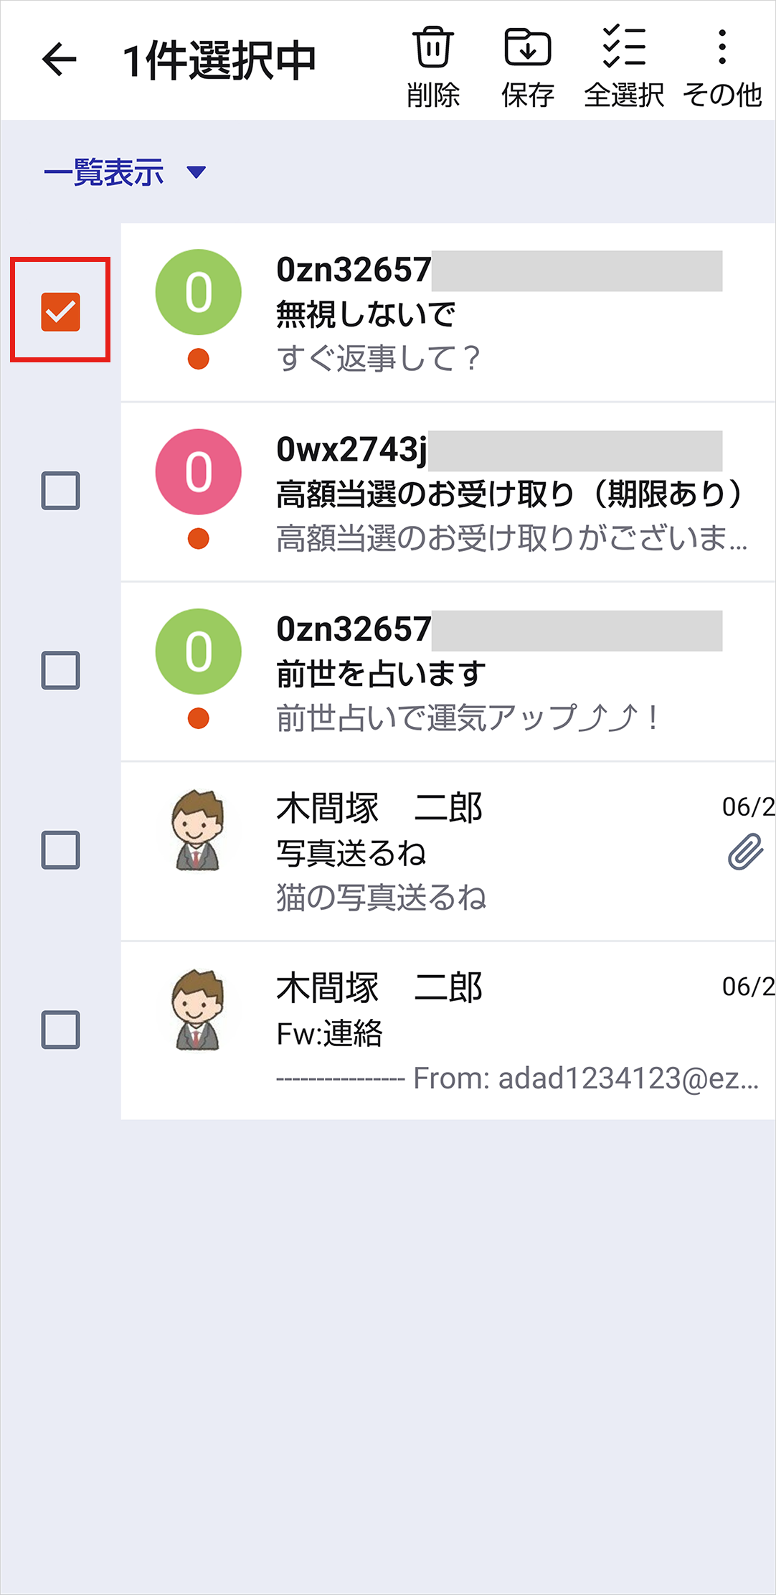This screenshot has width=776, height=1595.
Task: Tap 木間塚 二郎 profile picture on 写真送るね
Action: coord(198,830)
